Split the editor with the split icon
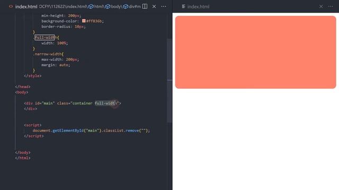 pos(145,6)
